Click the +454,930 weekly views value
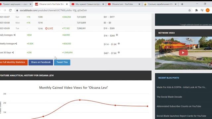The width and height of the screenshot is (212, 119). click(67, 44)
